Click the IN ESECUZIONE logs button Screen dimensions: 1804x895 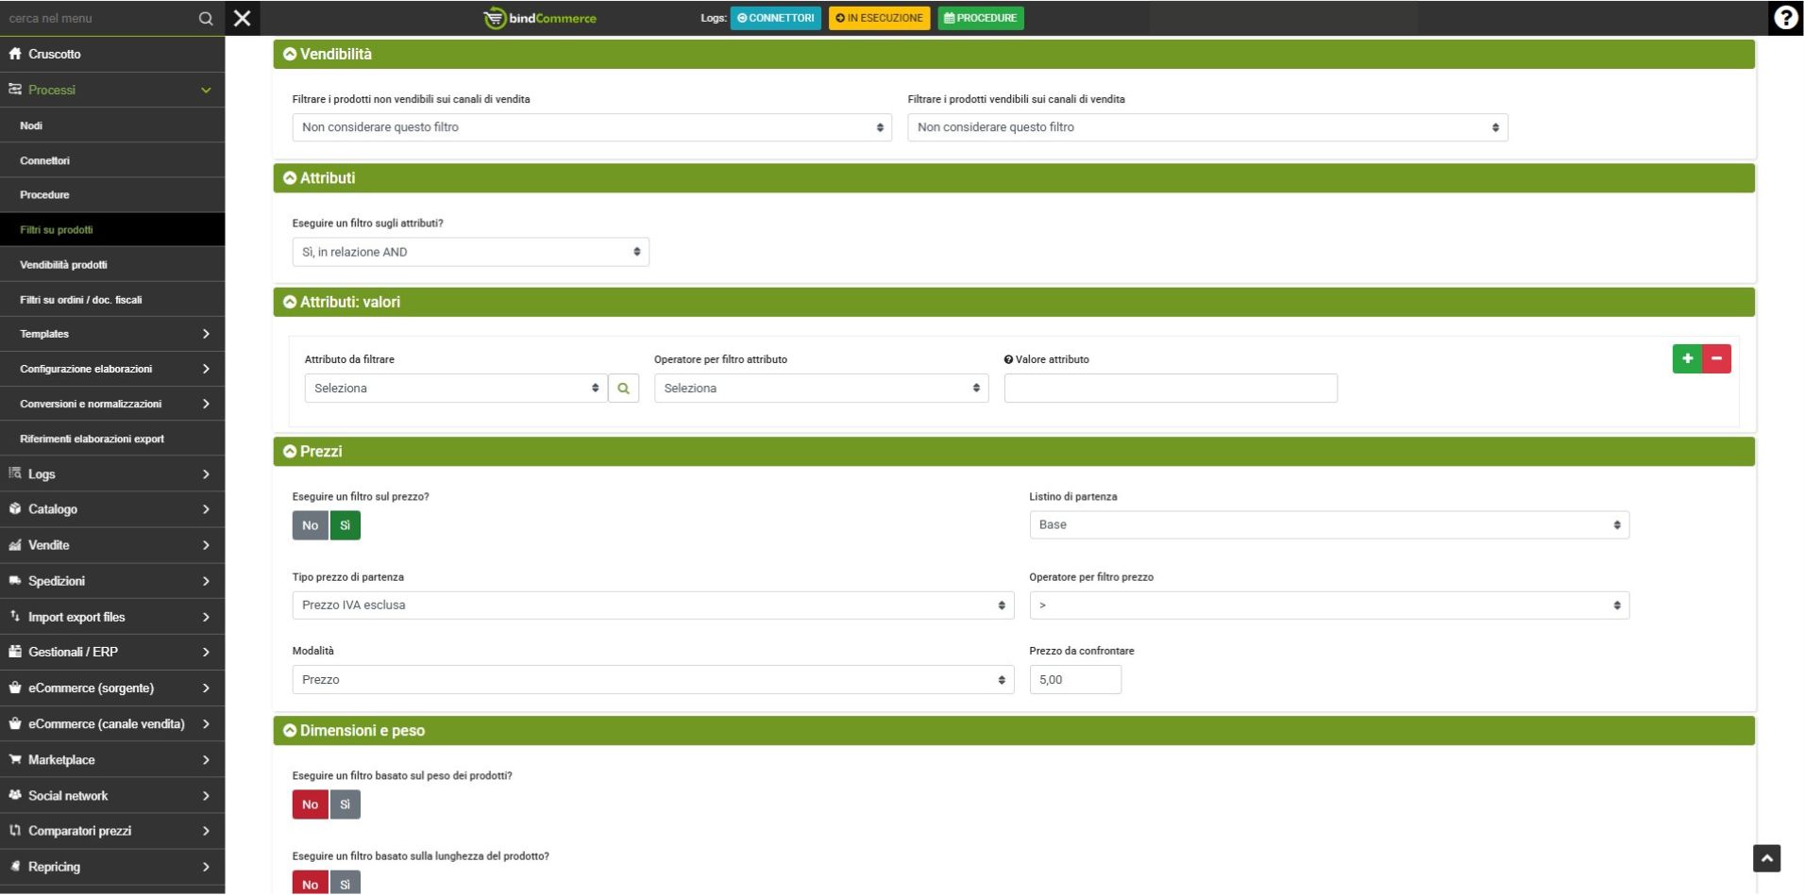[x=879, y=18]
